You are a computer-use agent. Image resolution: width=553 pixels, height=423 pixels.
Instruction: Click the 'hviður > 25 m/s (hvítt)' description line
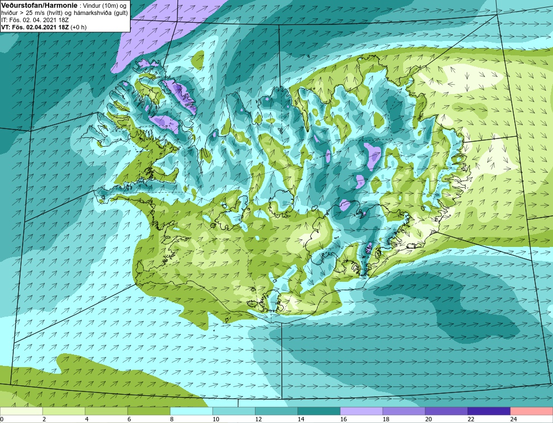point(65,13)
